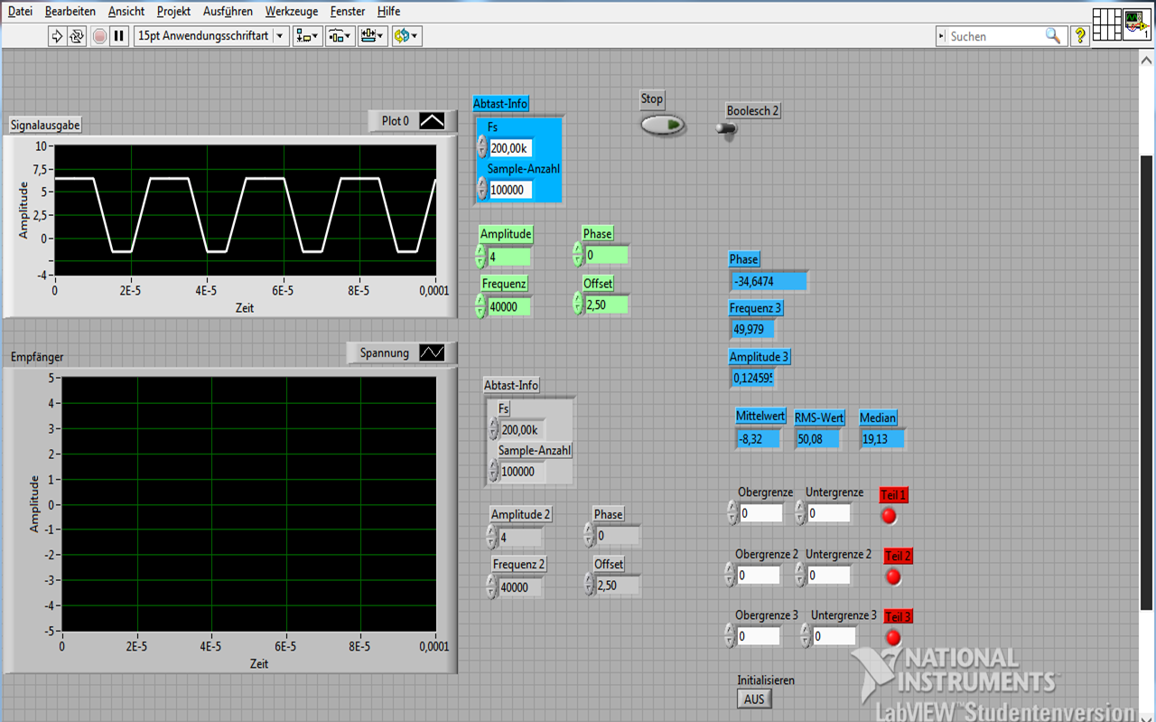
Task: Expand the Align Objects dropdown
Action: (x=308, y=36)
